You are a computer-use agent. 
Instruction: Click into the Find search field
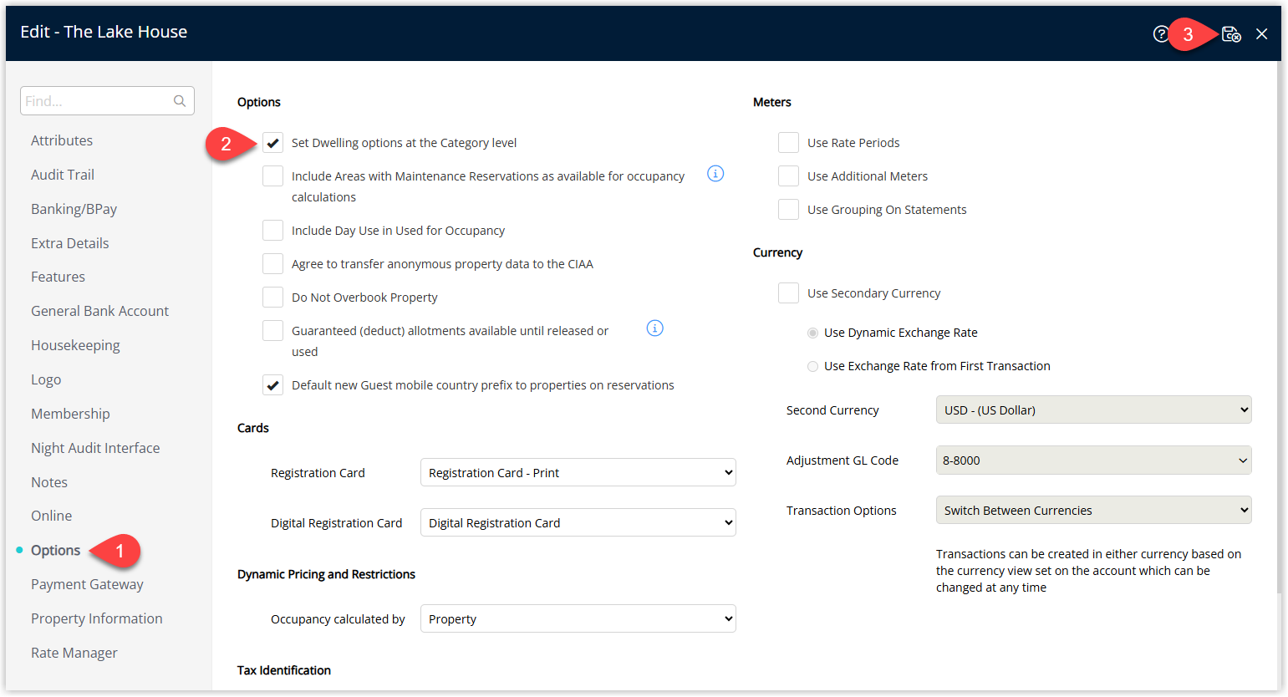pyautogui.click(x=107, y=101)
